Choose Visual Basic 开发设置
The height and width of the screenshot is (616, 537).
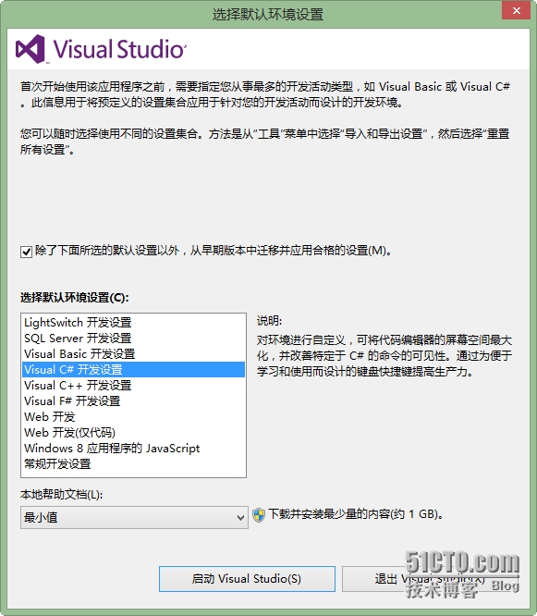pyautogui.click(x=133, y=354)
